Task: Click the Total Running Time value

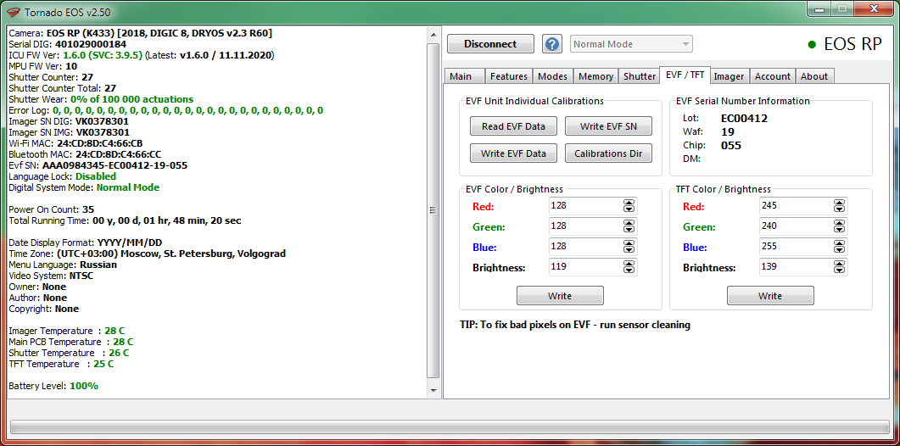Action: 167,220
